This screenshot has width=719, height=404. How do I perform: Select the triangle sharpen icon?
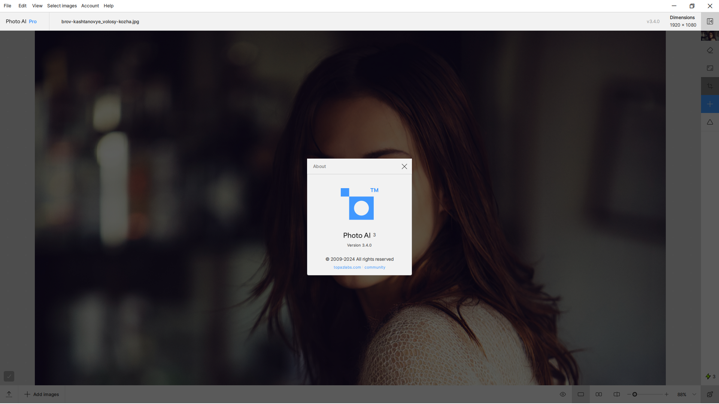tap(710, 122)
